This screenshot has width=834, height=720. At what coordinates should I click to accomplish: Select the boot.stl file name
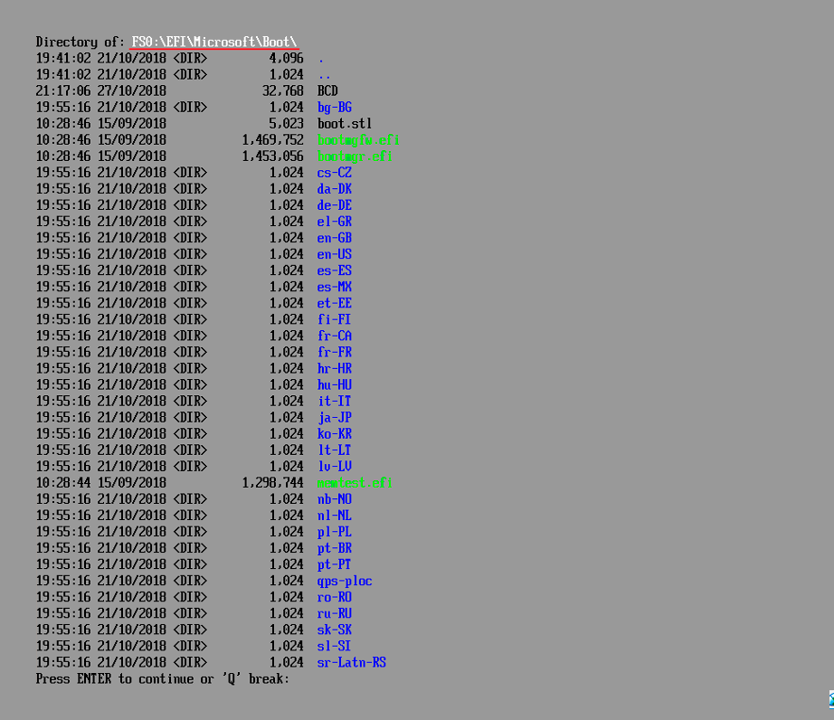[345, 124]
